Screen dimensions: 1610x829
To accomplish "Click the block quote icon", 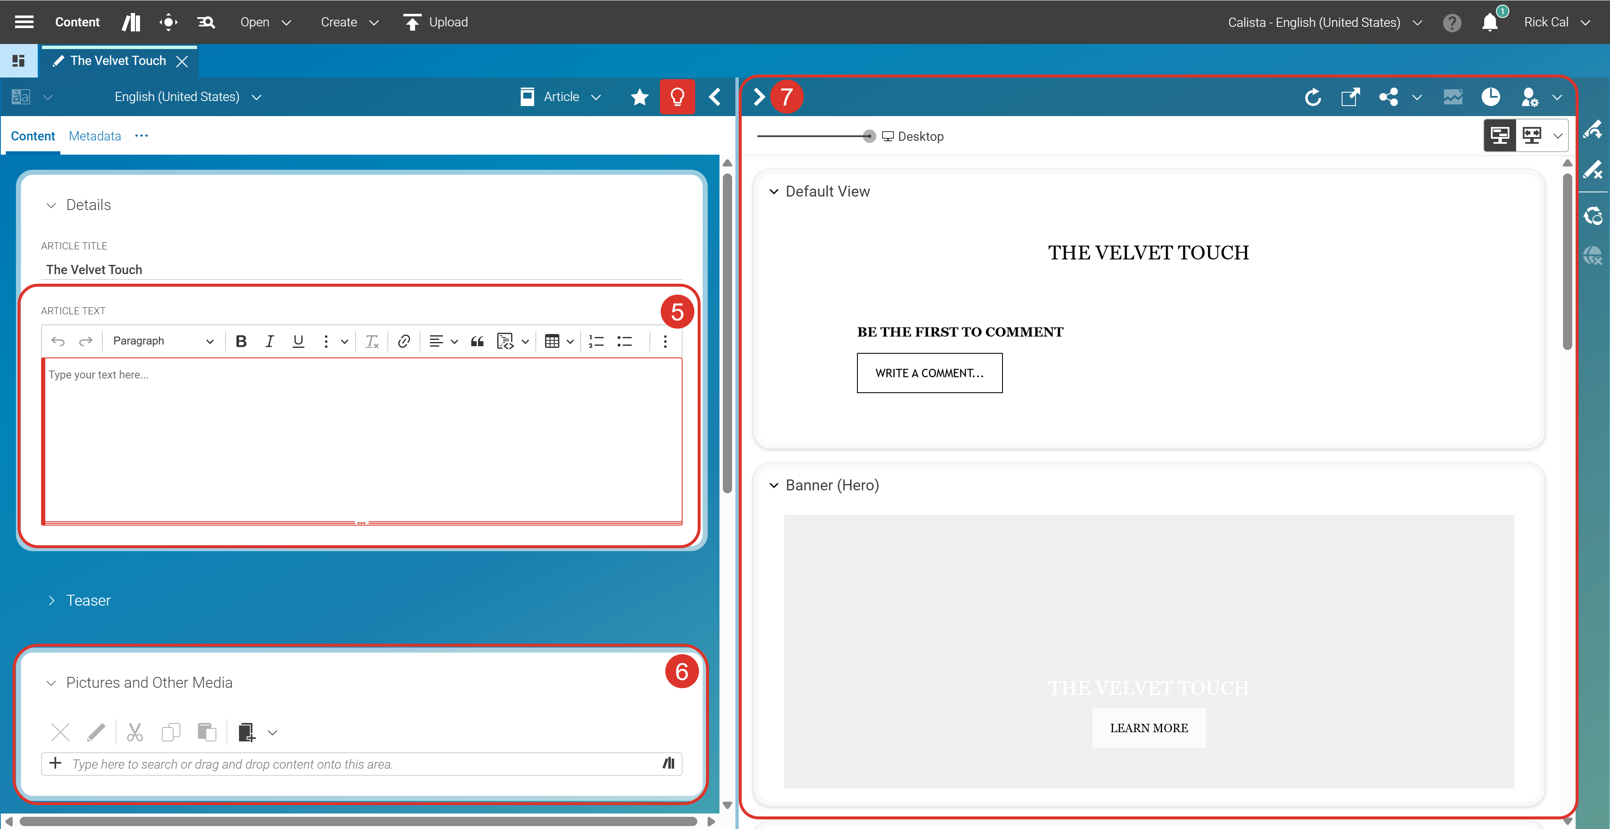I will click(478, 341).
